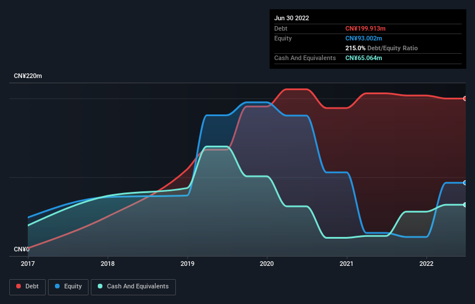Click the CN¥0 axis label
Image resolution: width=475 pixels, height=304 pixels.
(21, 249)
